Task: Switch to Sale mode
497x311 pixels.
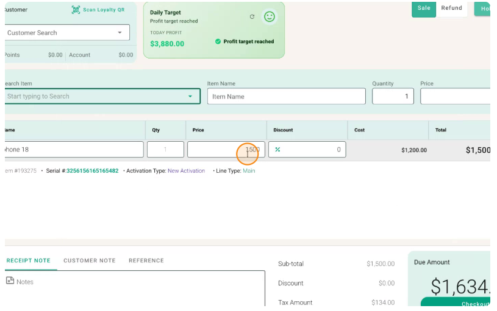Action: [x=424, y=9]
